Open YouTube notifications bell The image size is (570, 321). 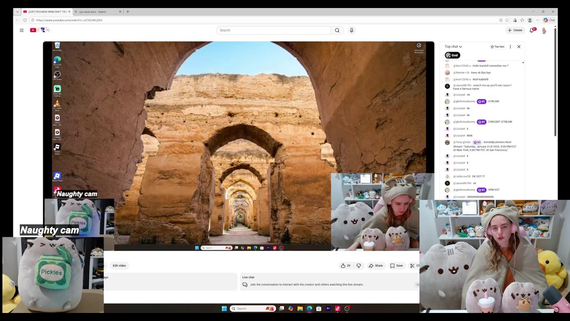tap(532, 30)
